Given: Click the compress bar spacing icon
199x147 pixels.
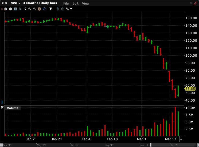Looking at the screenshot, I should [63, 9].
